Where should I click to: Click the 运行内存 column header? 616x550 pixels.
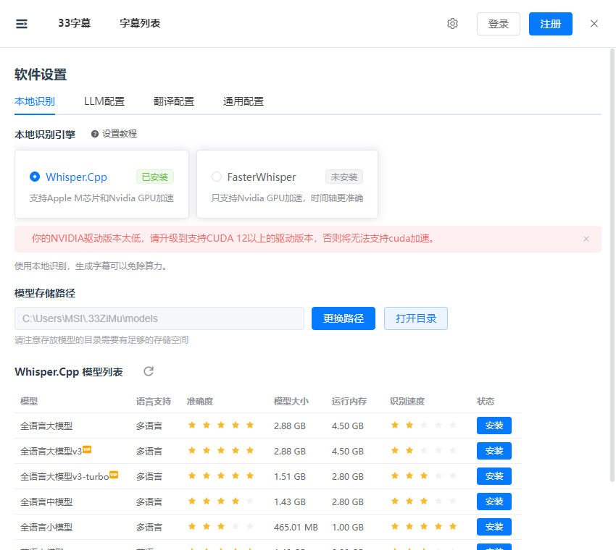pos(349,402)
